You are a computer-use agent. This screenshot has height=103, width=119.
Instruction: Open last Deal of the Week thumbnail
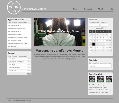click(x=109, y=79)
